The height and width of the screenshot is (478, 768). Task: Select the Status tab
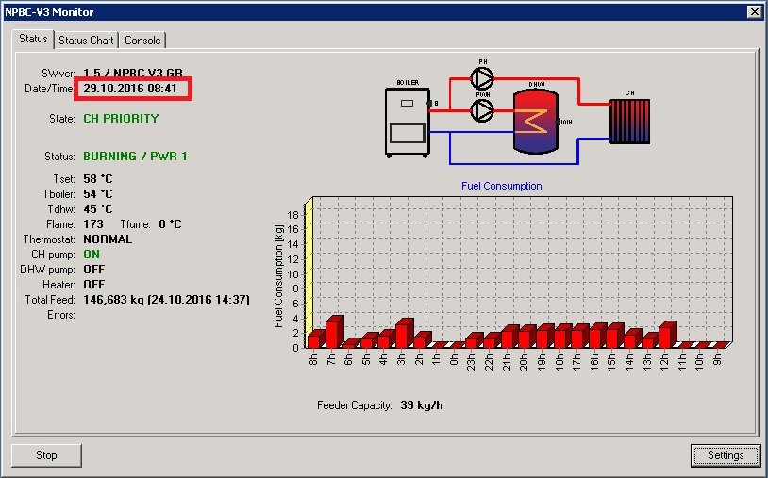pos(33,40)
